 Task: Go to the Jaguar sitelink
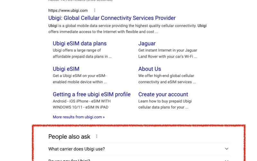tap(147, 43)
